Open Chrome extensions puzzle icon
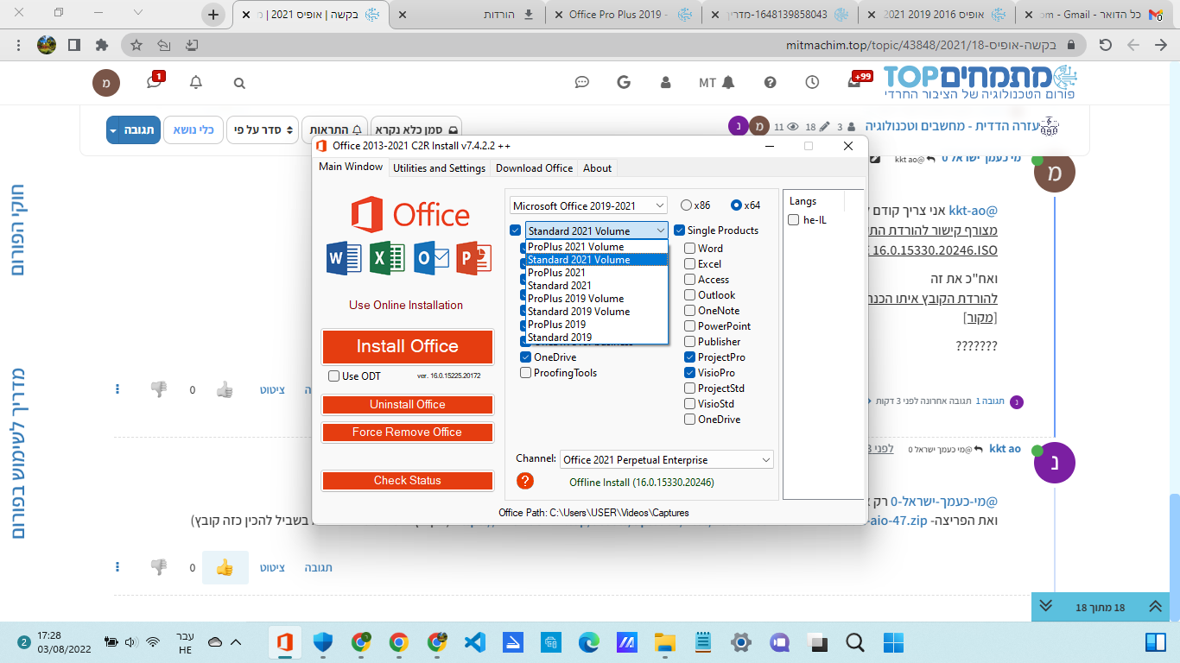The image size is (1180, 663). coord(102,45)
